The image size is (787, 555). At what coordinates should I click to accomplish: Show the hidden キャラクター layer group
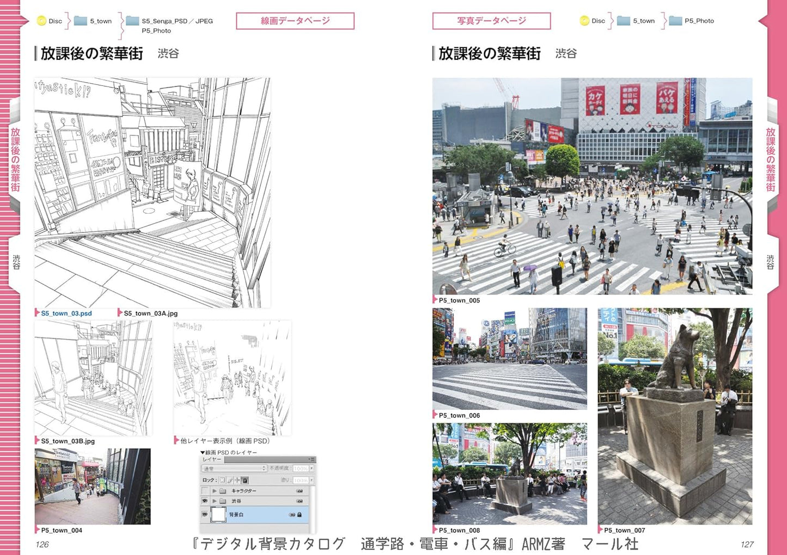coord(205,491)
